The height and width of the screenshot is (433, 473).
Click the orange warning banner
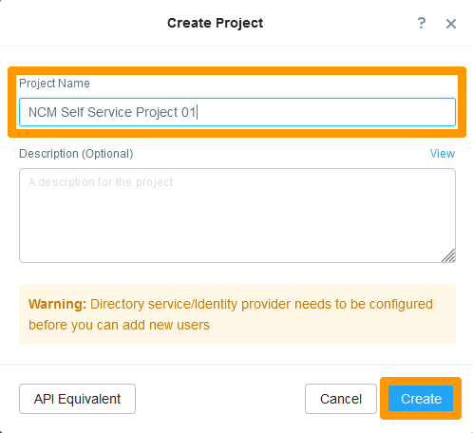[x=237, y=314]
